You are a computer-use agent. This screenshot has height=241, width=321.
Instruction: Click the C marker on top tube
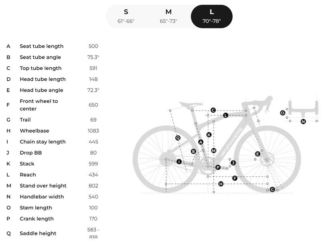(213, 110)
